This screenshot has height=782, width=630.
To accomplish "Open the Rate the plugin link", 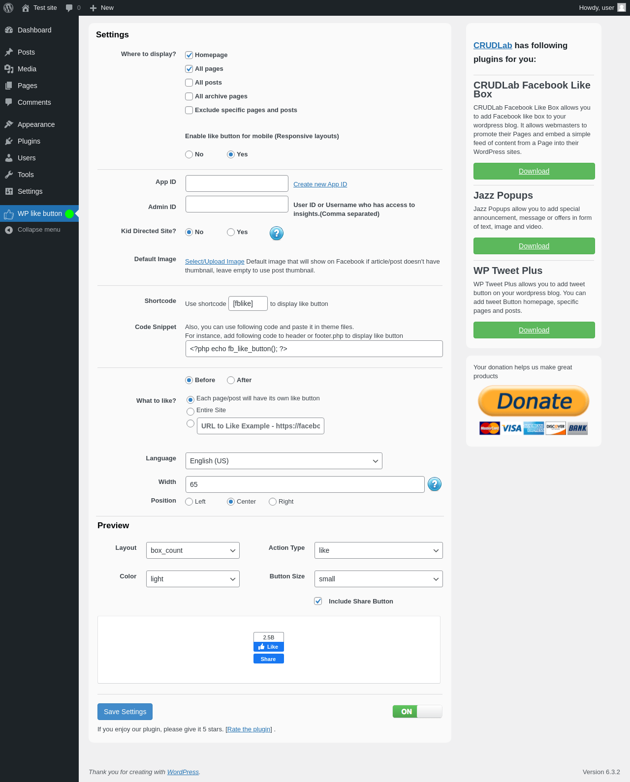I will click(x=249, y=729).
